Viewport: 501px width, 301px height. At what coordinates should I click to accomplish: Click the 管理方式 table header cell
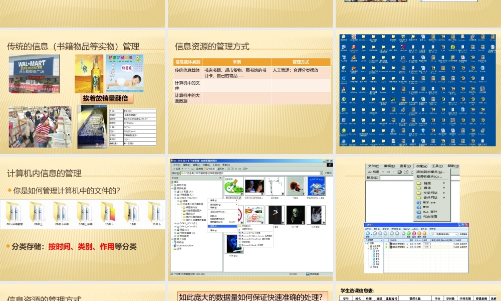click(301, 62)
